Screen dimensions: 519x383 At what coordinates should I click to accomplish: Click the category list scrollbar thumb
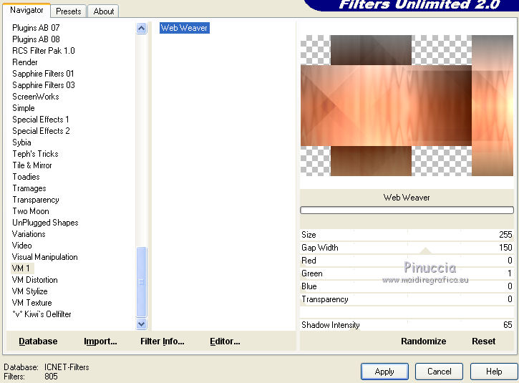[141, 282]
